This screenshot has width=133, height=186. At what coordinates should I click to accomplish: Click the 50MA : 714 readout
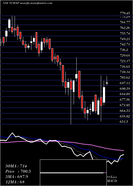pos(16,166)
